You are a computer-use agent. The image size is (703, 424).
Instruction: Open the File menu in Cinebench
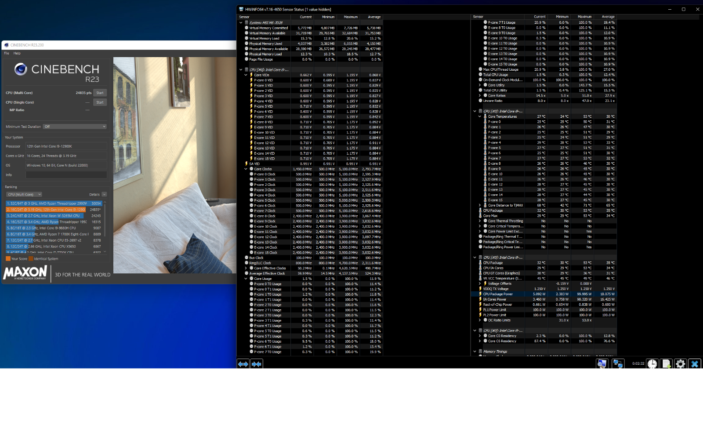(x=7, y=53)
